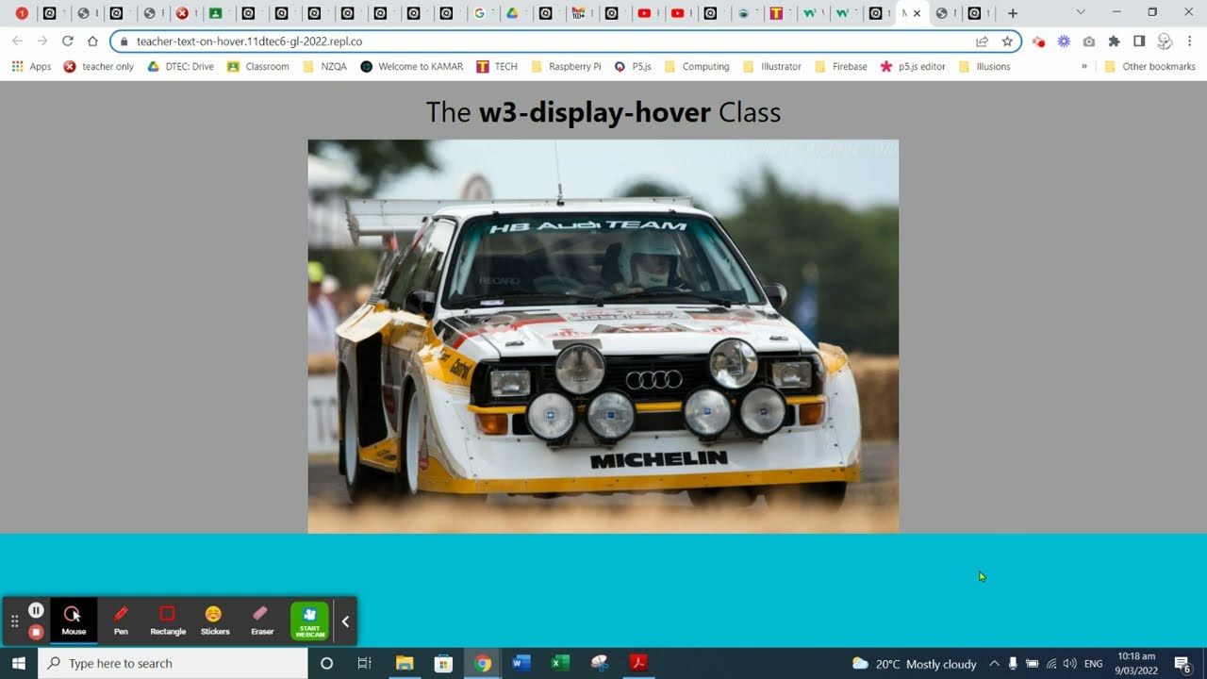1207x679 pixels.
Task: Open DTEC: Drive bookmark
Action: (181, 67)
